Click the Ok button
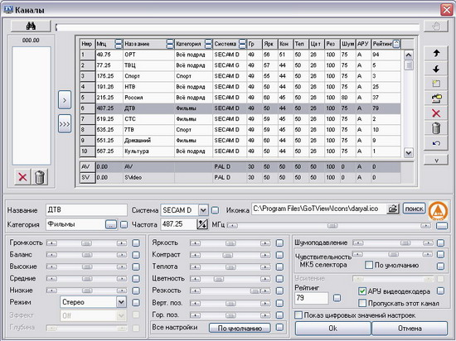Screen dimensions: 456x341 point(333,329)
